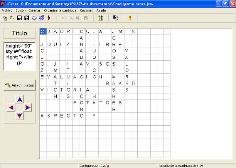Restore down the JCross window
This screenshot has height=168, width=236.
(226, 4)
